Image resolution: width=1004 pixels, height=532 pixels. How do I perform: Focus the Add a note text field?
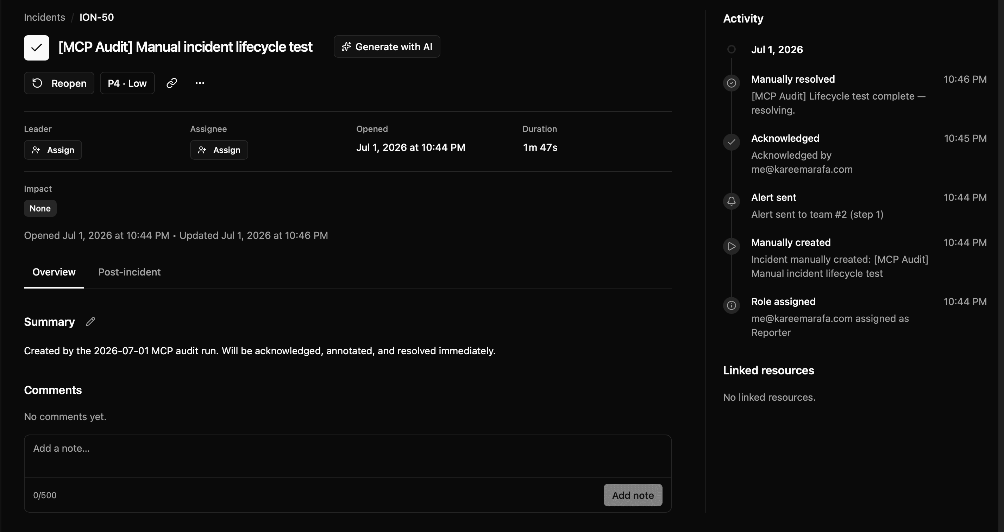[347, 456]
